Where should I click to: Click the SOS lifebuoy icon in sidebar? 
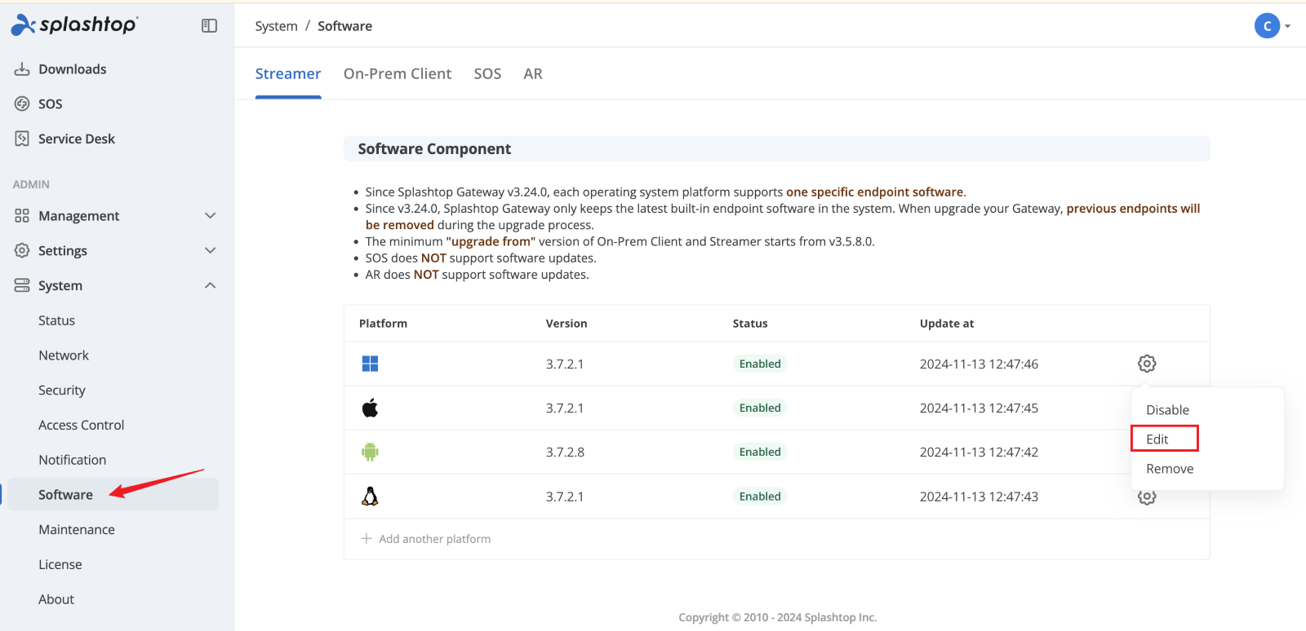point(22,104)
